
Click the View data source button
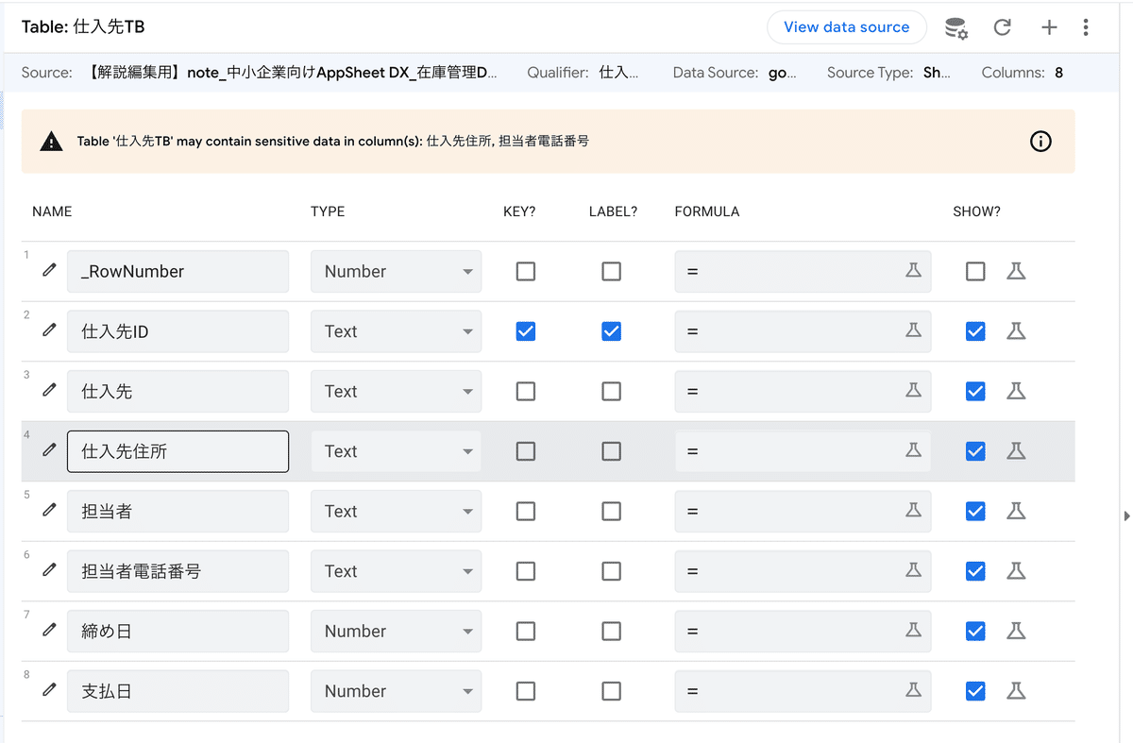[x=846, y=27]
